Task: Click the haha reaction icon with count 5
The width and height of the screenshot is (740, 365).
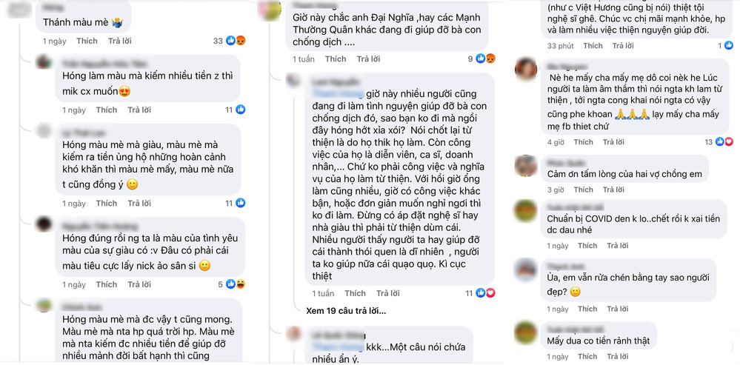Action: 240,284
